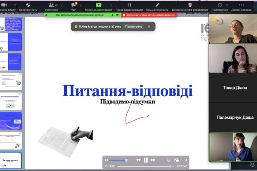Open the Приложения apps panel
This screenshot has width=257, height=171.
click(220, 6)
